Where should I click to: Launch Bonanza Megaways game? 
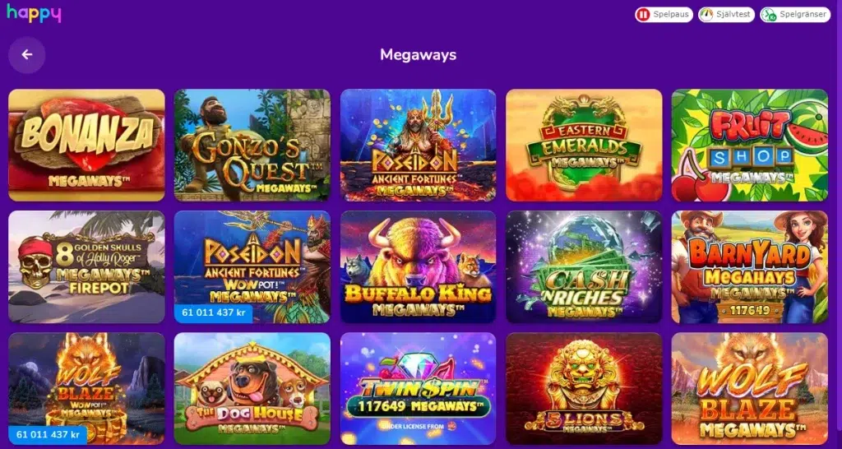[x=86, y=145]
